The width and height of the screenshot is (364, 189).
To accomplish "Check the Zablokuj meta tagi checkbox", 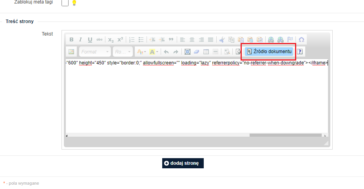I will point(65,3).
